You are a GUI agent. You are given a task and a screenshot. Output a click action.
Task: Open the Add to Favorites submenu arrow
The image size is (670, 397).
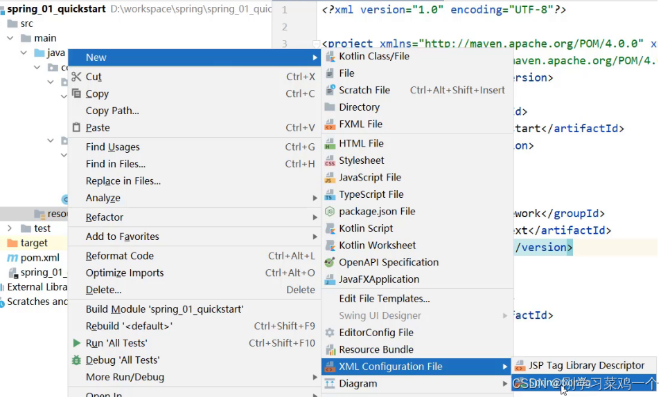click(x=315, y=237)
